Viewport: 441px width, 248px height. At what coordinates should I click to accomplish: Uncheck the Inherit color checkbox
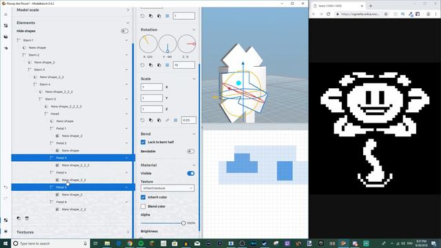tap(143, 197)
